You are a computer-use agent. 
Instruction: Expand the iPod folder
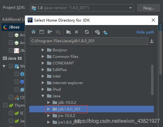coord(43,89)
